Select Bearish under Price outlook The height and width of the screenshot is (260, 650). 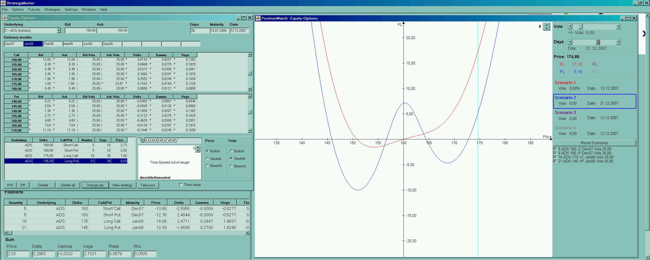(207, 166)
